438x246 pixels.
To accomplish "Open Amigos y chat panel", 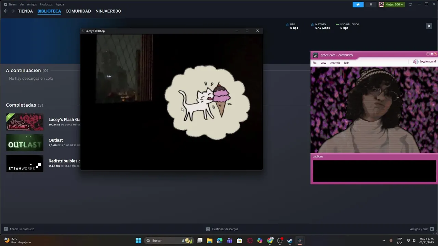I will point(422,229).
